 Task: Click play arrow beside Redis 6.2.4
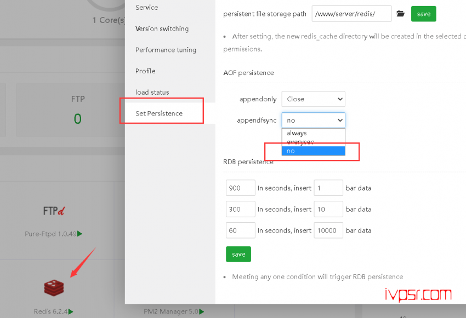(x=71, y=311)
